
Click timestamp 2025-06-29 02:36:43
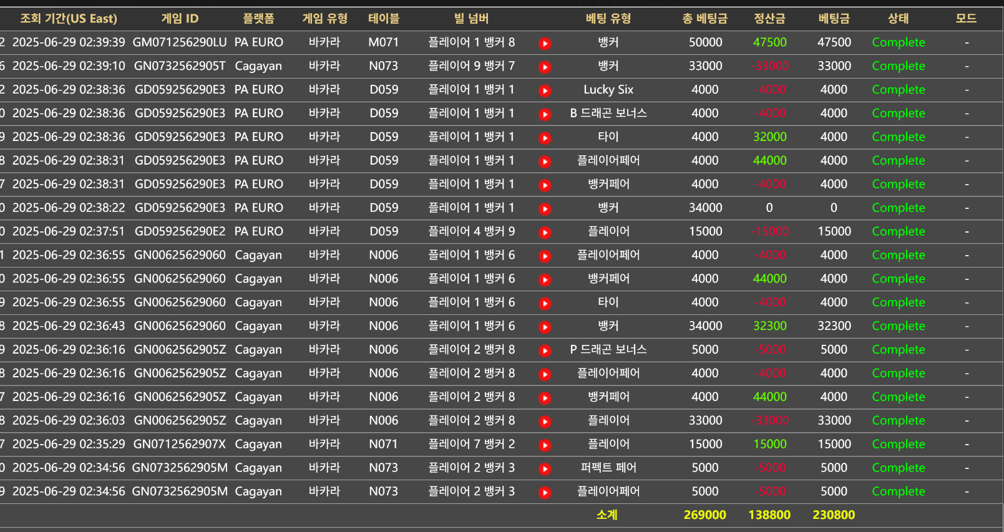[69, 326]
